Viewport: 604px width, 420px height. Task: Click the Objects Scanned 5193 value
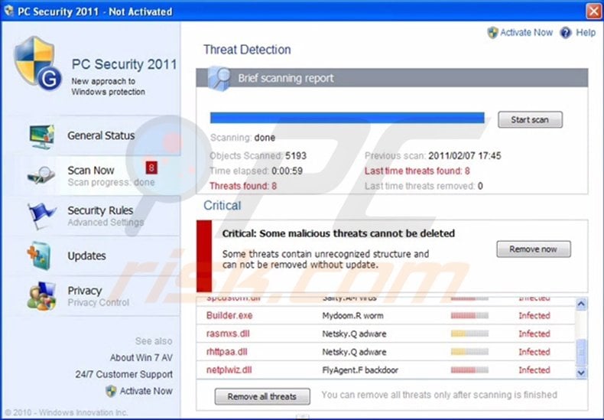[296, 156]
